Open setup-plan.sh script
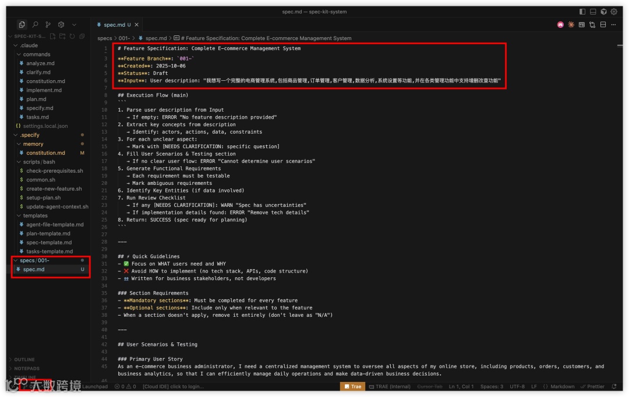This screenshot has height=397, width=629. tap(43, 198)
